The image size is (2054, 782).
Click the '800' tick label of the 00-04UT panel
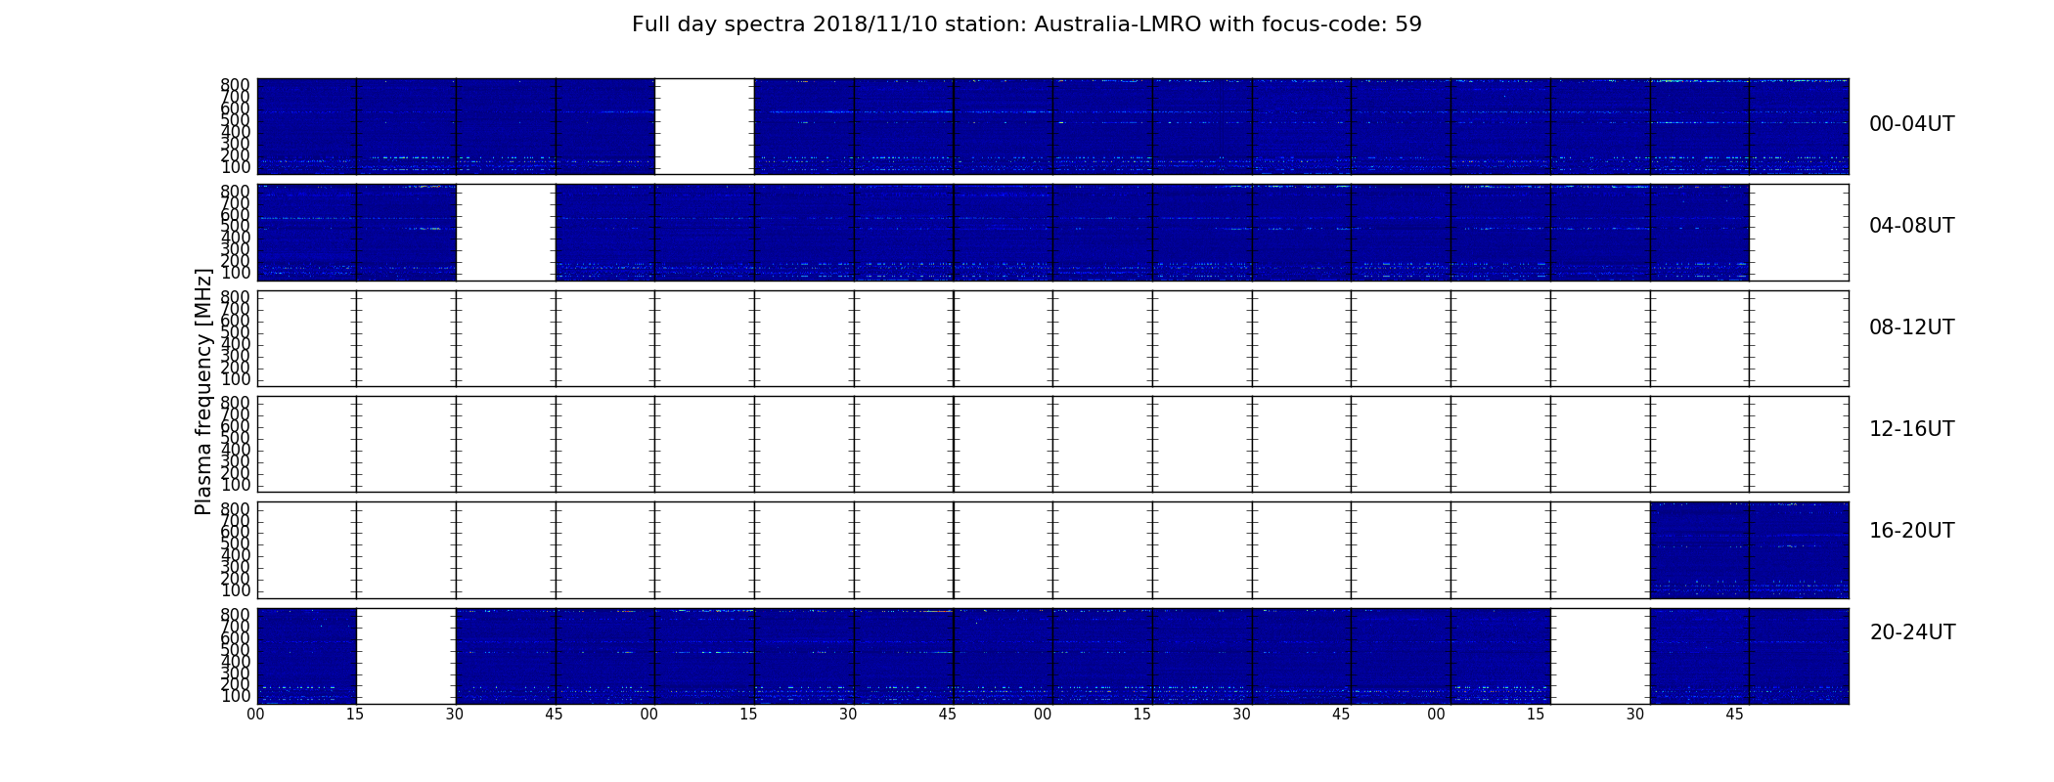coord(236,85)
